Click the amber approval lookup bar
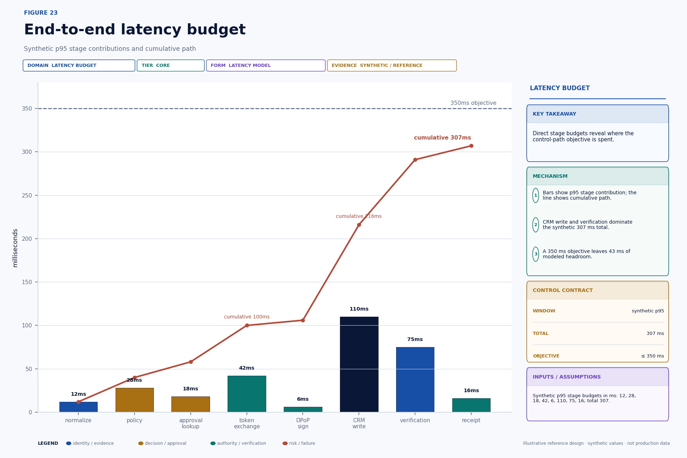The height and width of the screenshot is (458, 687). tap(191, 404)
